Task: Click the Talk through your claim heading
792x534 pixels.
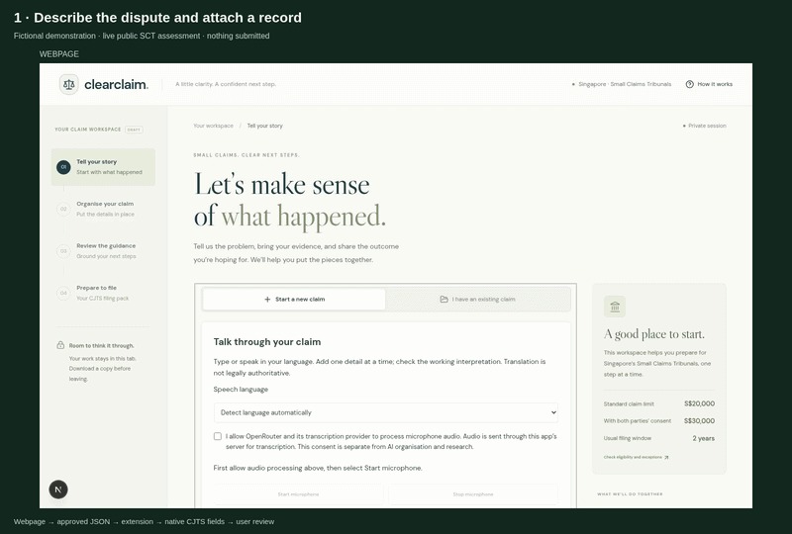Action: coord(267,342)
